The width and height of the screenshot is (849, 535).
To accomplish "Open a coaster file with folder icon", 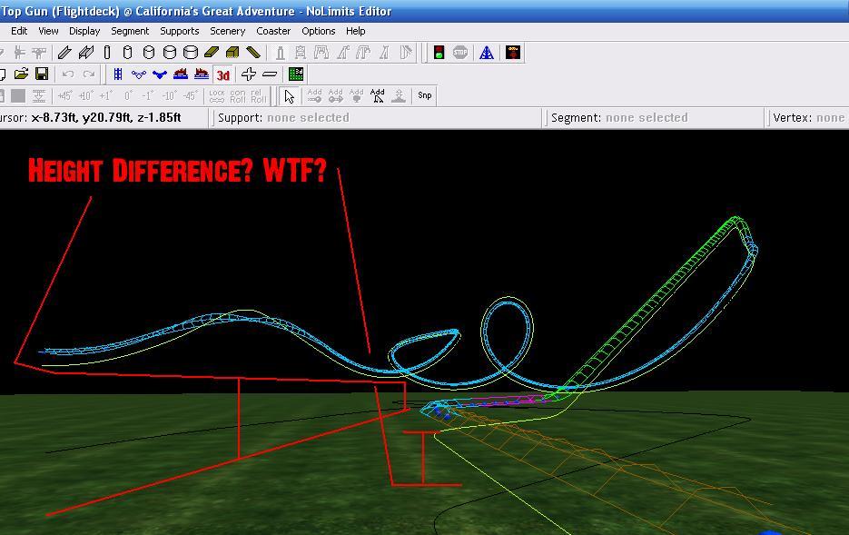I will [21, 74].
